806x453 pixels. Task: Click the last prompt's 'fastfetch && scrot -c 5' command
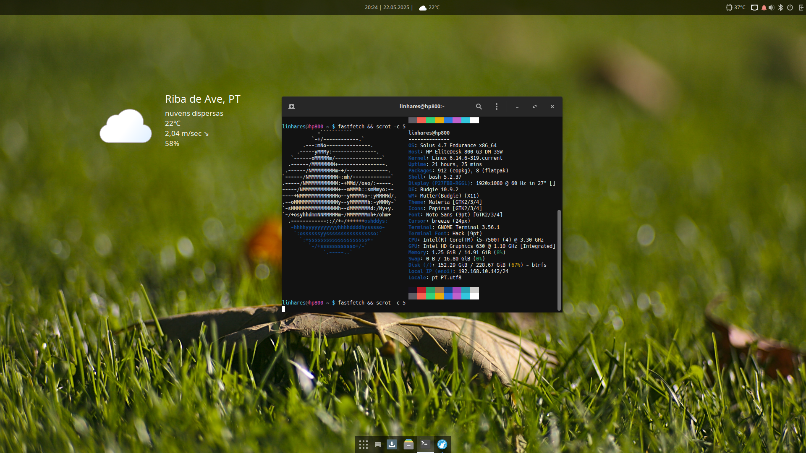pos(372,303)
